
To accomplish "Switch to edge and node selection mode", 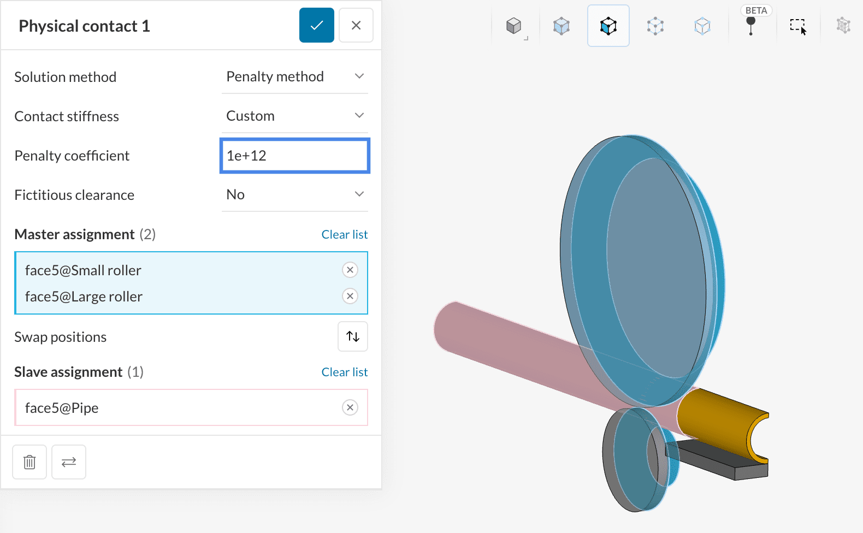I will (x=655, y=26).
